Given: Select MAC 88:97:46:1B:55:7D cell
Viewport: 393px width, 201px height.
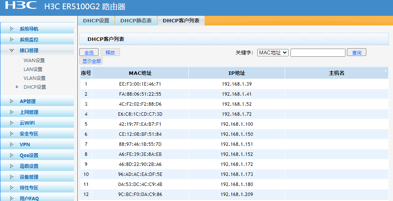Looking at the screenshot, I should pyautogui.click(x=140, y=144).
